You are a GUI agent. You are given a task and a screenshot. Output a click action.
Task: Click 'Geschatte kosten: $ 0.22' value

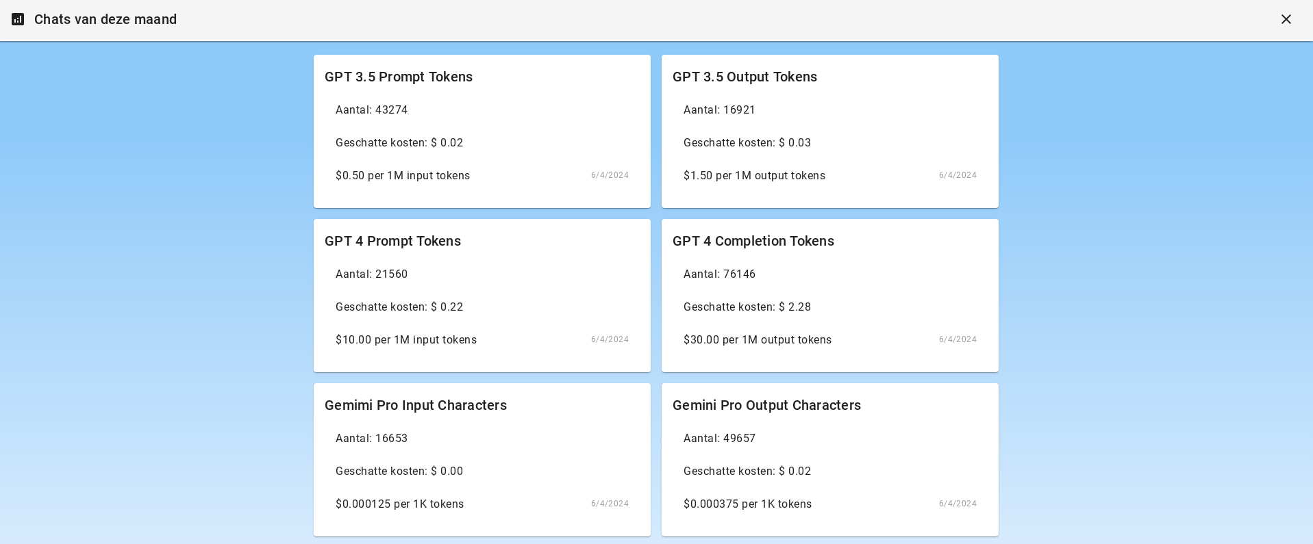pyautogui.click(x=399, y=307)
